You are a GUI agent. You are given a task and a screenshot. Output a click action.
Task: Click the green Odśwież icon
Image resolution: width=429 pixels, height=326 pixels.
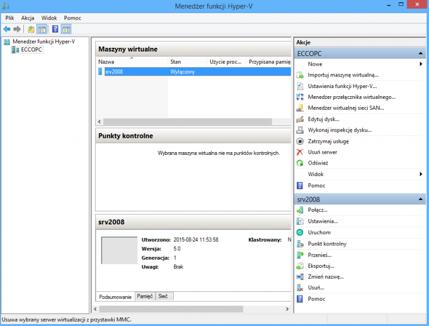pyautogui.click(x=300, y=163)
